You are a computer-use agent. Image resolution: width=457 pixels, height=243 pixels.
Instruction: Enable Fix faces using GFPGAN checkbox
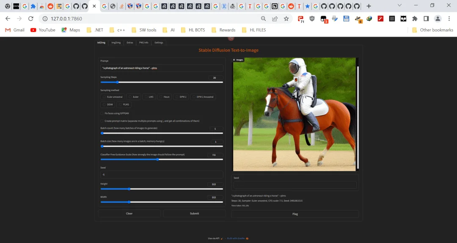pyautogui.click(x=102, y=113)
